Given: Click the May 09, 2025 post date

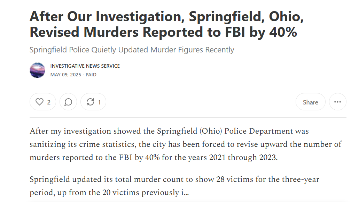Looking at the screenshot, I should tap(65, 75).
